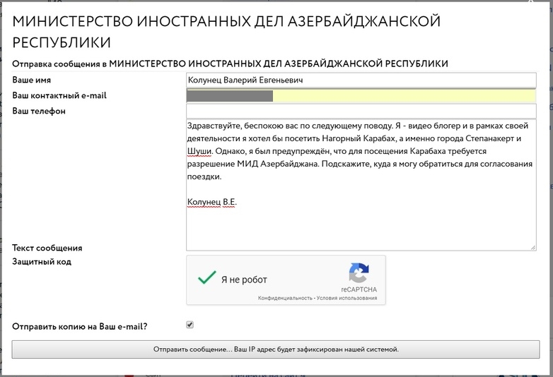
Task: Click the name field with "Колунец Валерий Евгеньевич"
Action: pyautogui.click(x=361, y=80)
